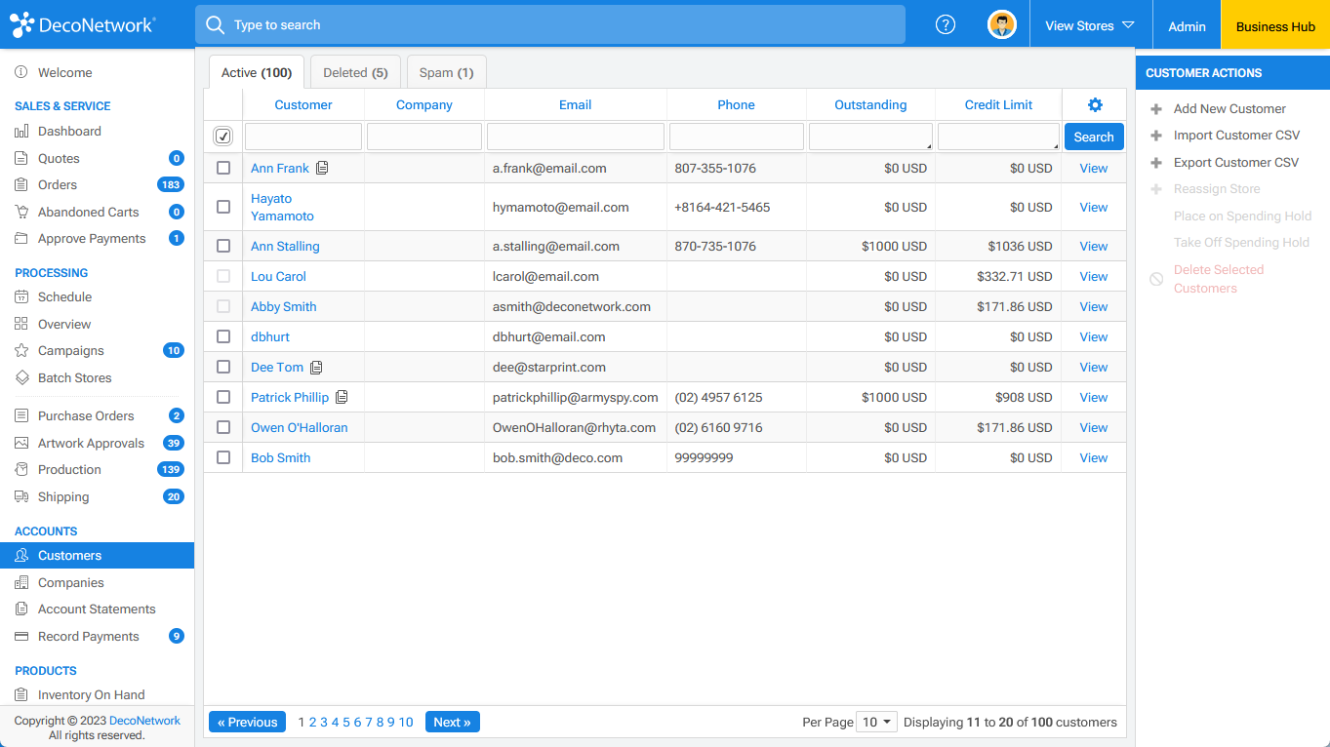Jump to page 5 in pagination

(x=346, y=722)
